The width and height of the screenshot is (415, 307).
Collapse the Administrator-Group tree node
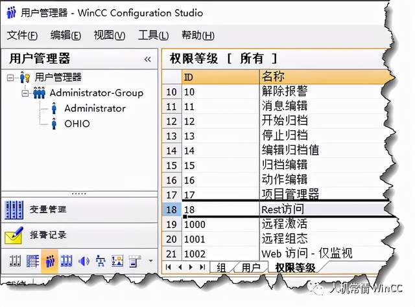point(25,93)
